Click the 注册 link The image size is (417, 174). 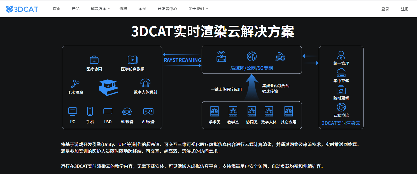pyautogui.click(x=405, y=9)
